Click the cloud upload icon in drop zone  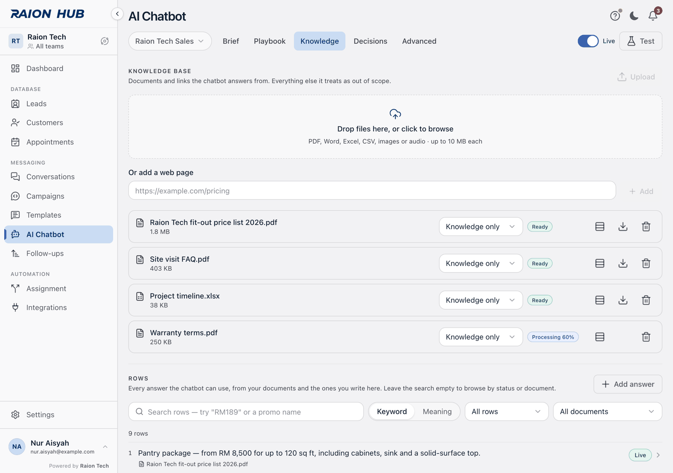point(395,114)
